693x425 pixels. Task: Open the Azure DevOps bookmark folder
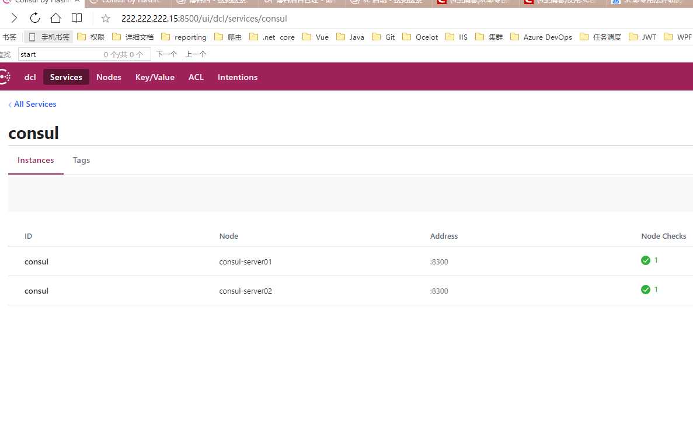click(541, 37)
